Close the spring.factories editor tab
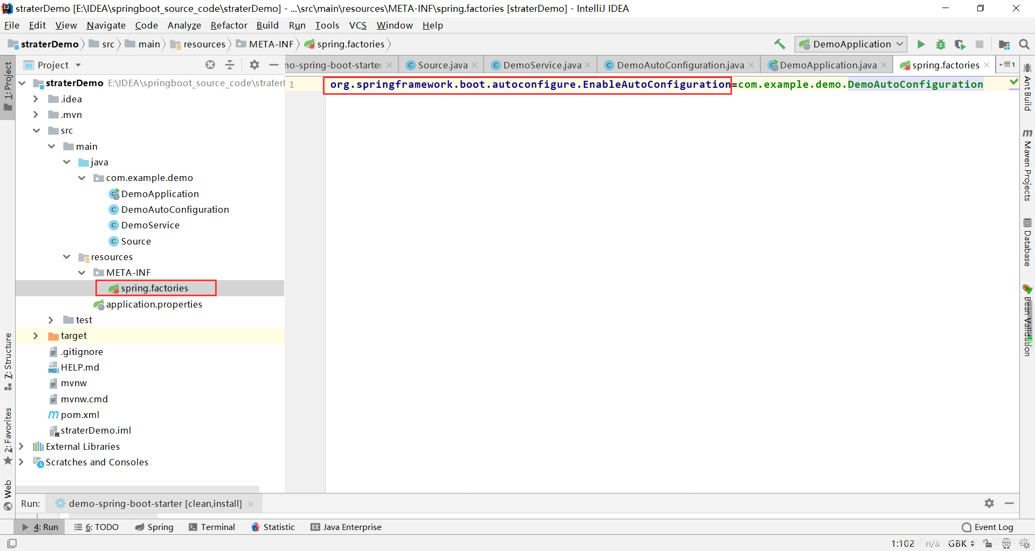 click(x=986, y=65)
